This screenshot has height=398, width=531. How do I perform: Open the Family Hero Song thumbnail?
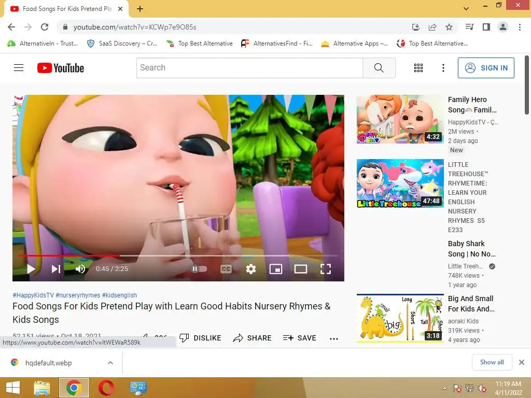pyautogui.click(x=400, y=119)
